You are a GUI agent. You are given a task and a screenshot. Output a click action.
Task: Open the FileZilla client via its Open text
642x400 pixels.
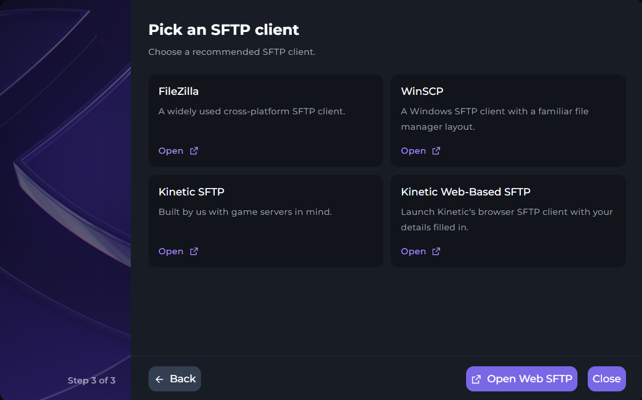pyautogui.click(x=171, y=151)
